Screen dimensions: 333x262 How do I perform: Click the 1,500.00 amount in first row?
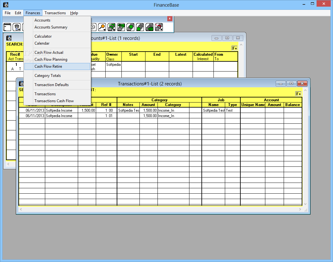click(87, 110)
